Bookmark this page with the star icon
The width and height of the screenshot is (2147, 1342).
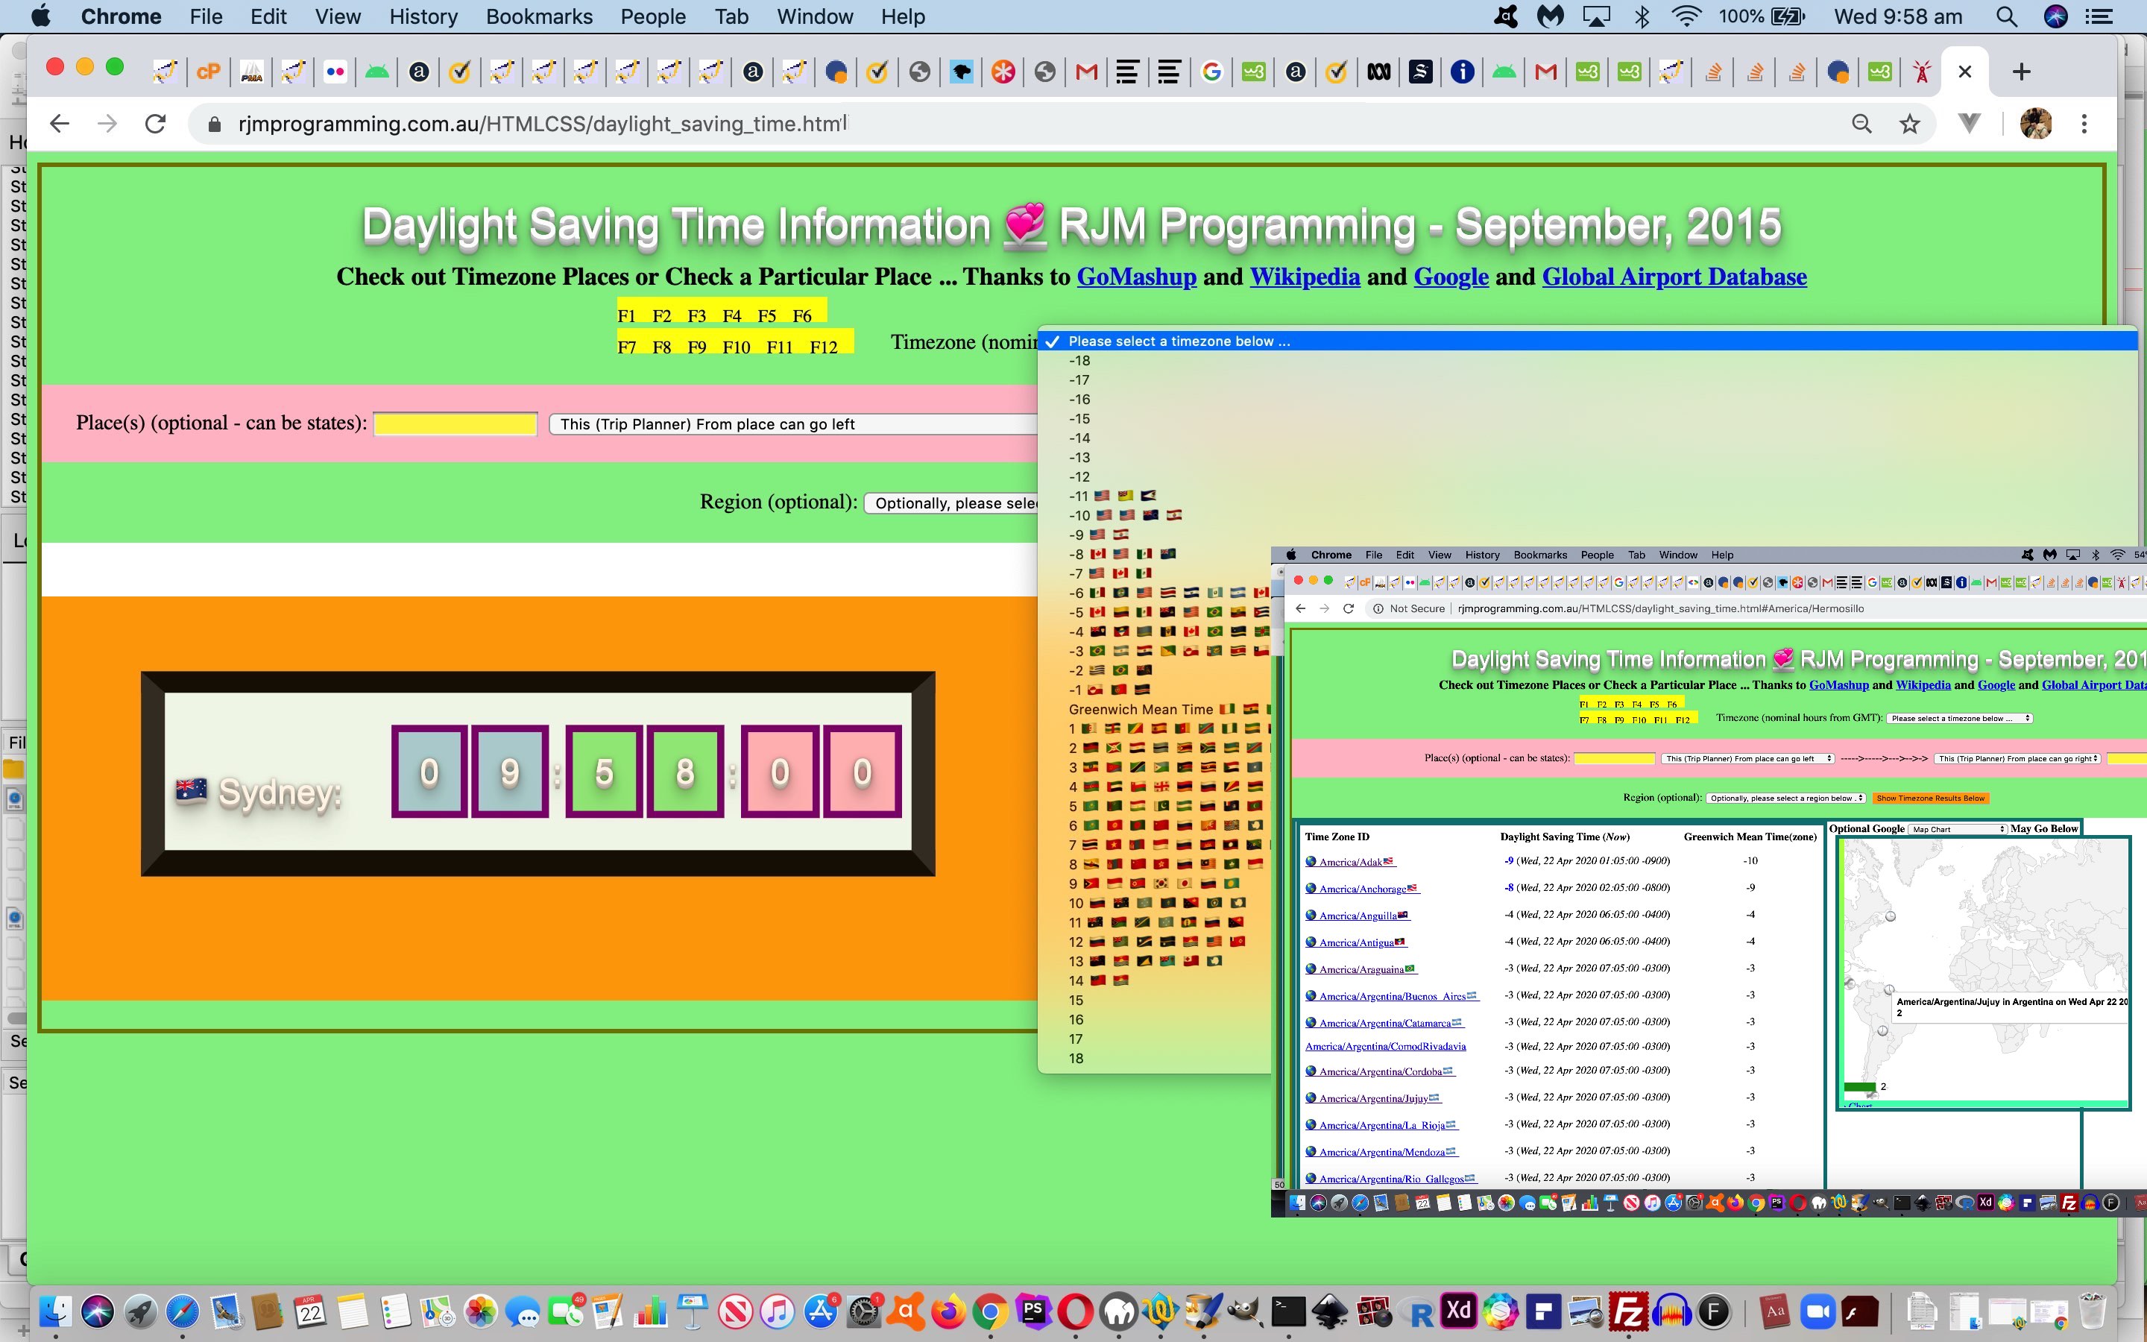tap(1910, 123)
